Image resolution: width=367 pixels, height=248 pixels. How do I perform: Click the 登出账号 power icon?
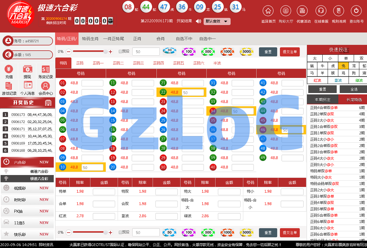(x=356, y=11)
